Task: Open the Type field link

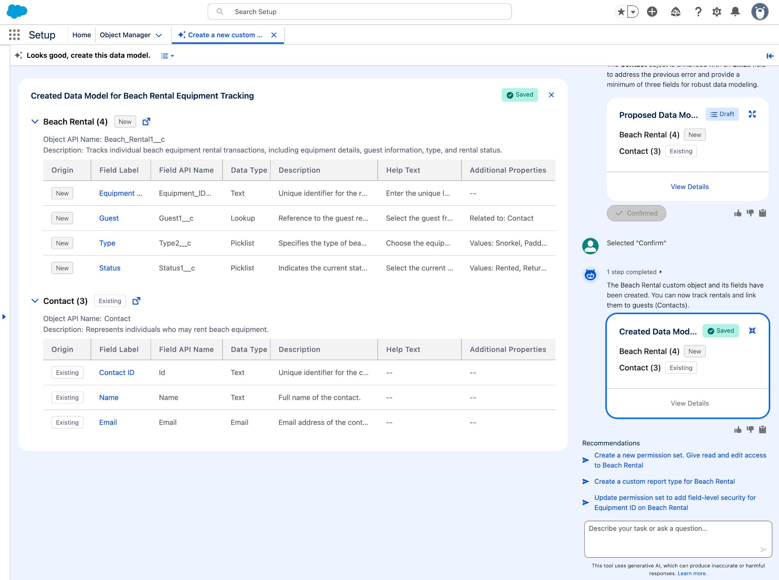Action: [107, 243]
